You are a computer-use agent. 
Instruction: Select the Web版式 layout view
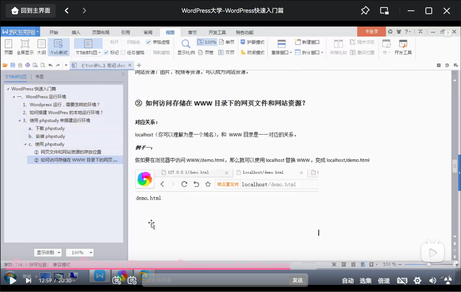tap(58, 47)
